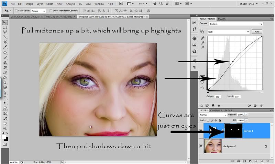Select the Curves 1 layer mask thumbnail
The height and width of the screenshot is (164, 275).
coord(233,131)
